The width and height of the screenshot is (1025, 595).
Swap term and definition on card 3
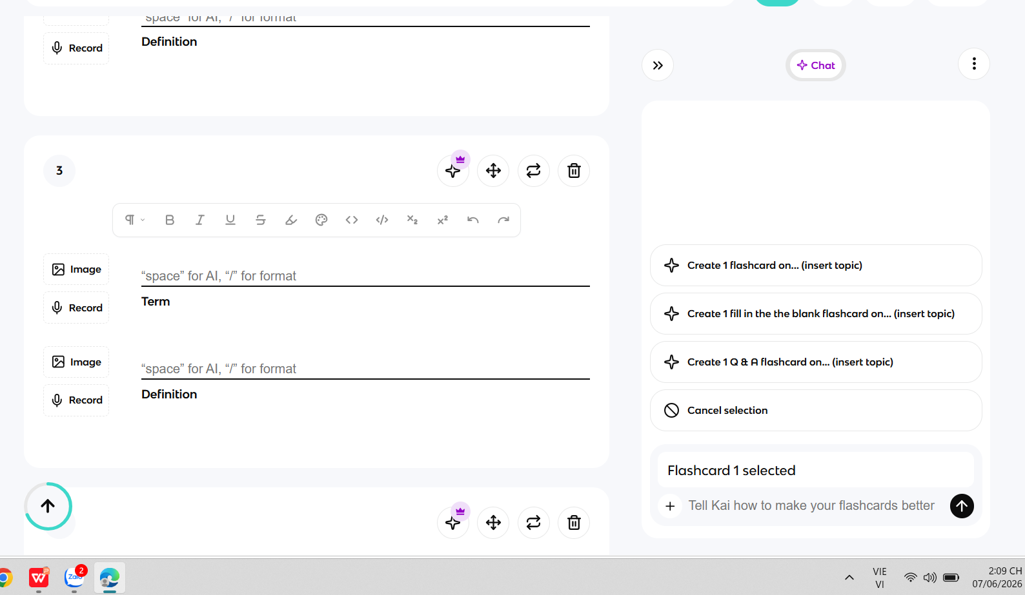coord(533,171)
